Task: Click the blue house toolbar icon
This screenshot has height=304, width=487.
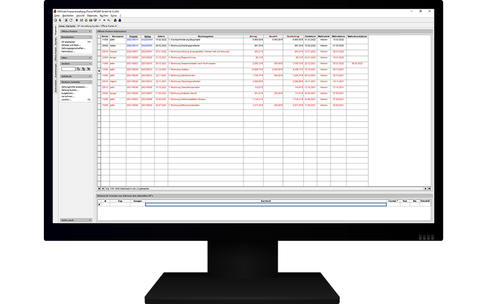Action: pos(119,20)
